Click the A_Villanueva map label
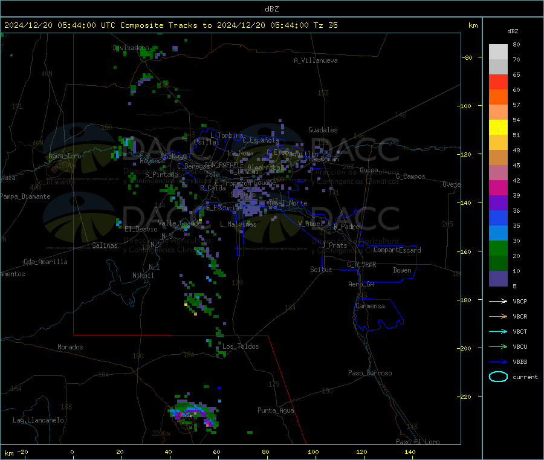Screen dimensions: 544x460 (x=316, y=60)
